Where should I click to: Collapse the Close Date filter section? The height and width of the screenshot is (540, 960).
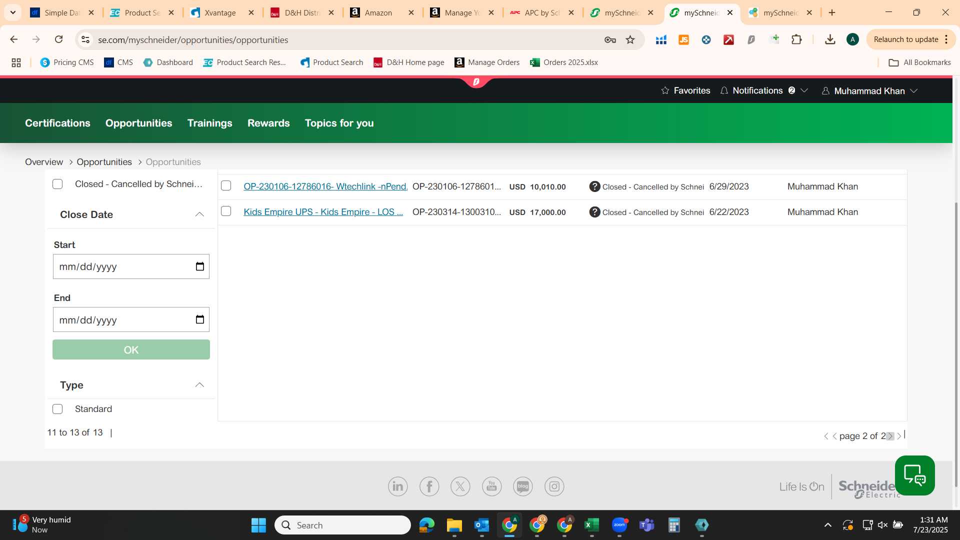point(199,214)
